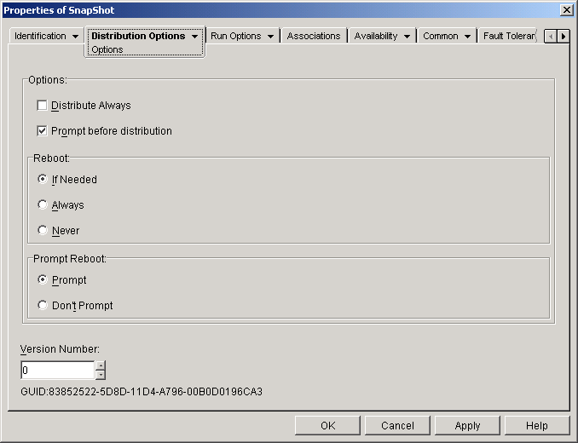Uncheck Prompt before distribution
Image resolution: width=578 pixels, height=443 pixels.
43,131
